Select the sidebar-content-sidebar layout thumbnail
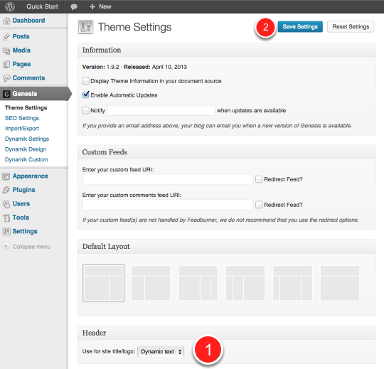The width and height of the screenshot is (384, 369). pyautogui.click(x=293, y=283)
